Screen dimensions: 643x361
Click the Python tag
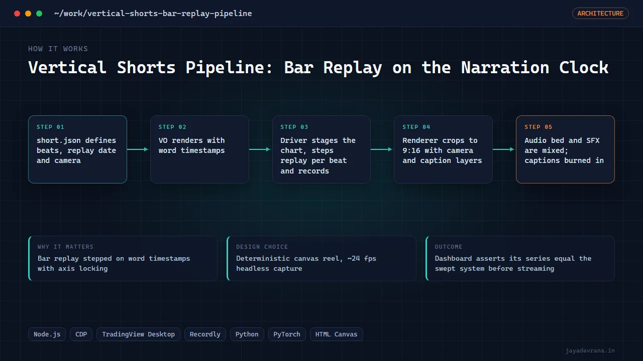247,334
